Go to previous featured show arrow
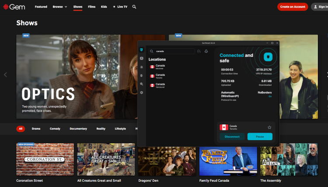 click(x=5, y=75)
